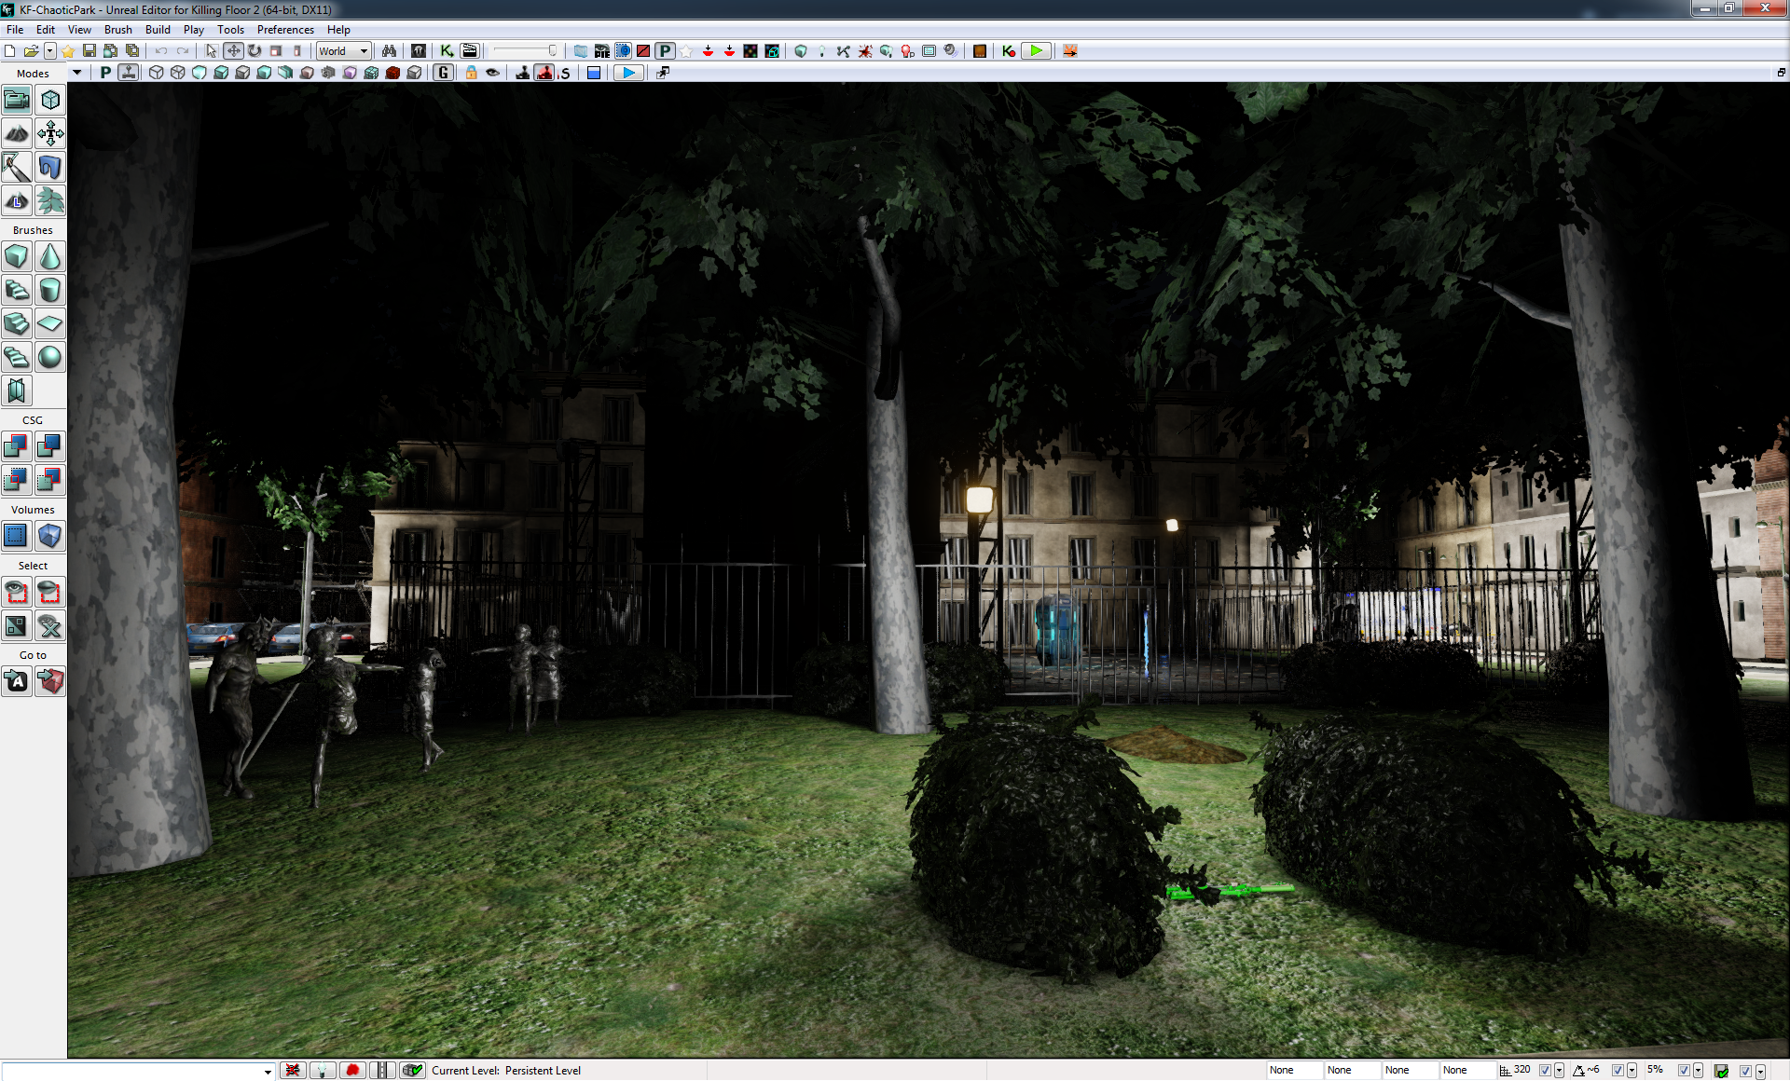Add Special brush under Volumes
Viewport: 1790px width, 1081px height.
click(17, 536)
